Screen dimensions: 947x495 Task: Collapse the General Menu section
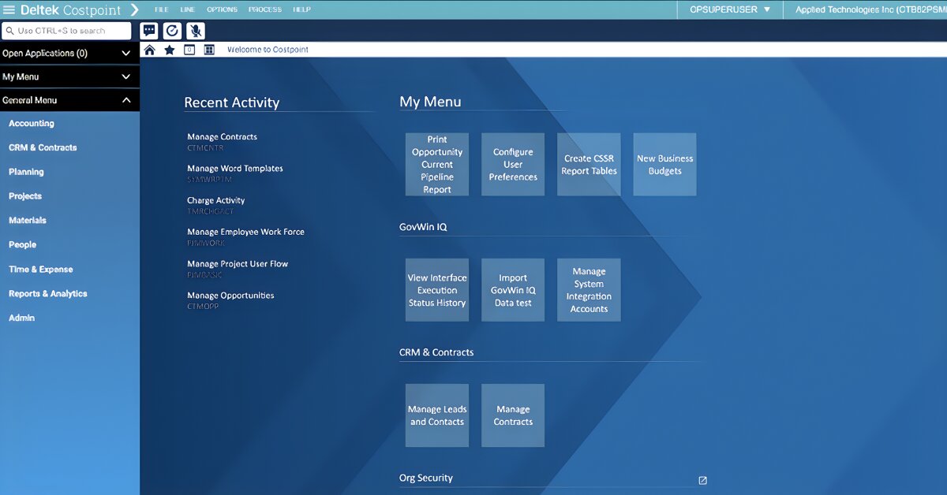[125, 100]
